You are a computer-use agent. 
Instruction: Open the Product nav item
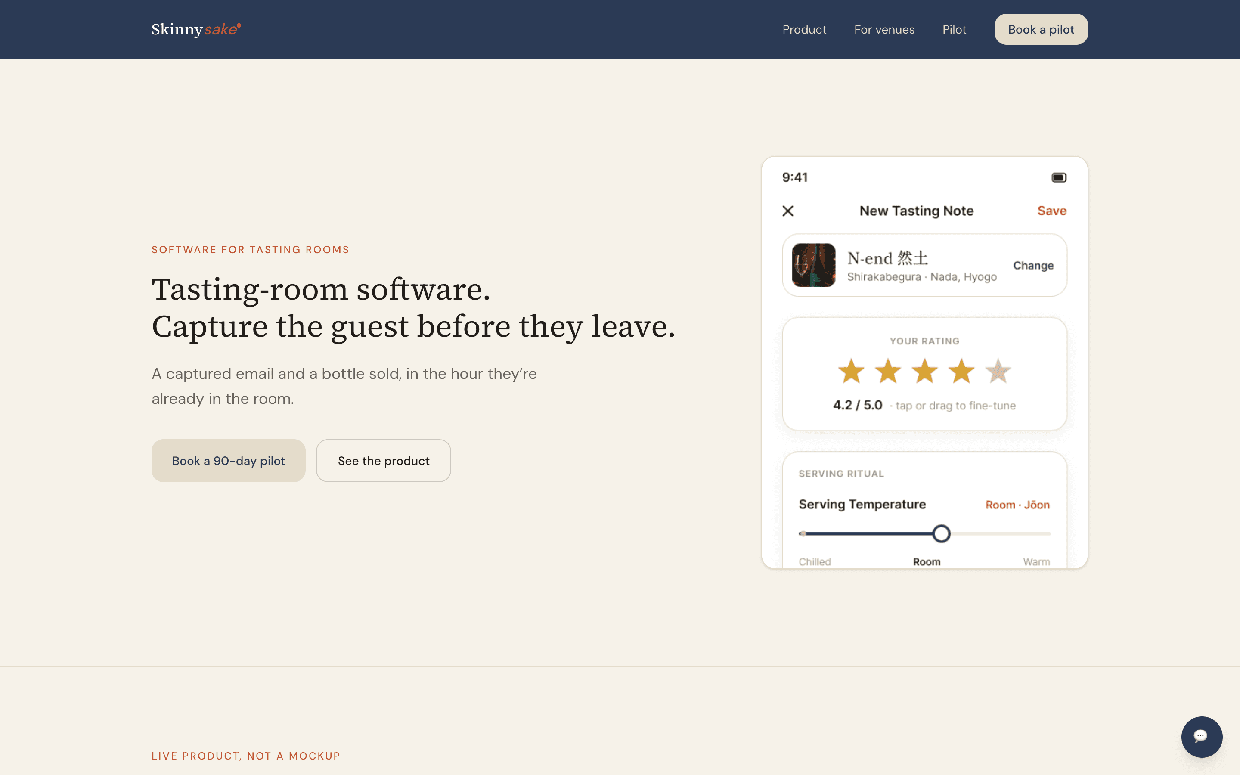pos(804,30)
